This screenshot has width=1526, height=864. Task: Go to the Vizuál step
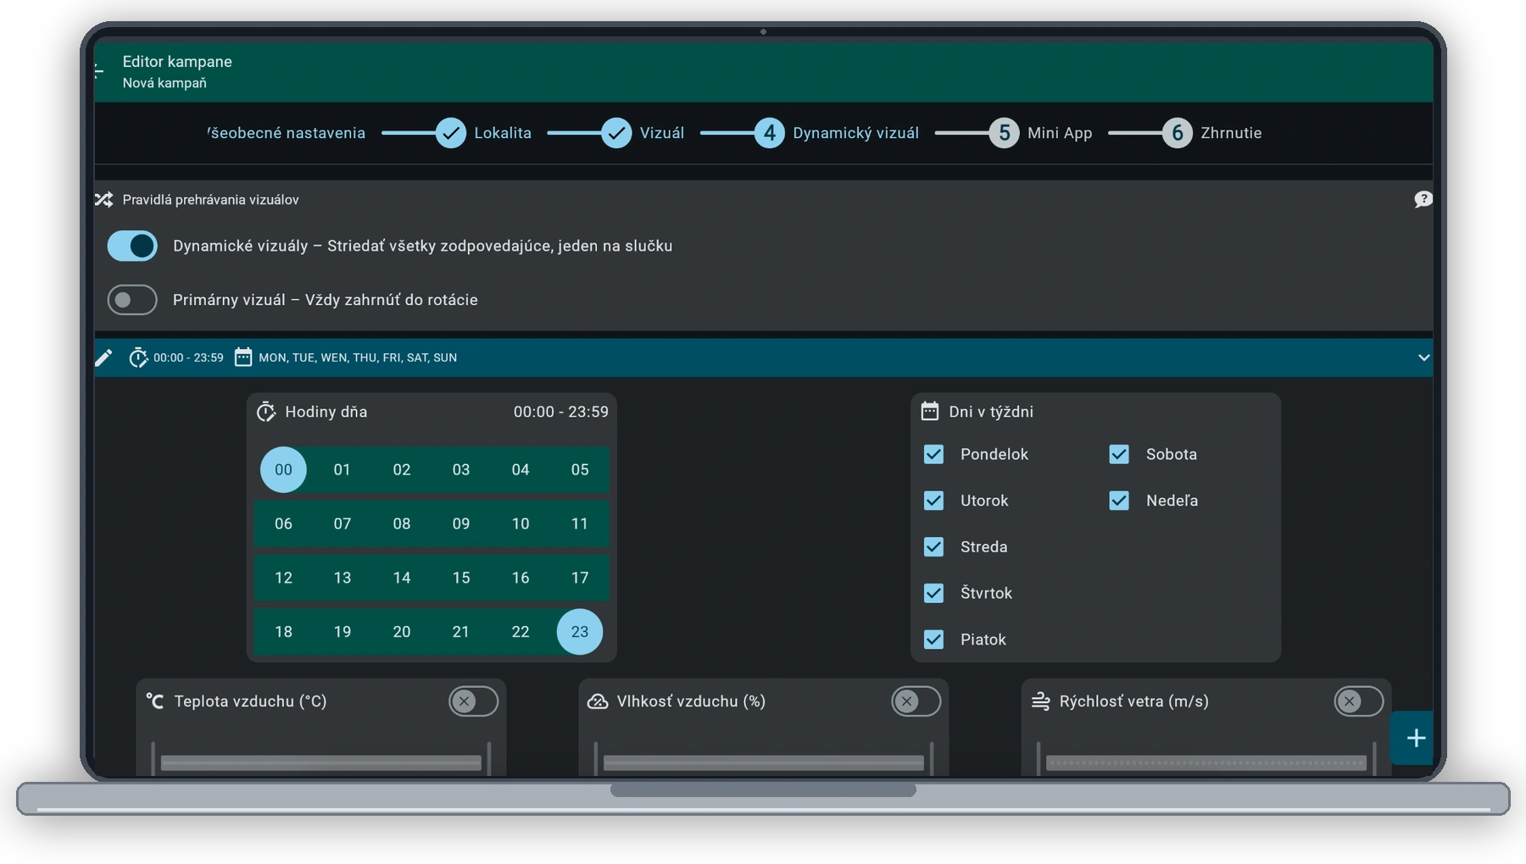pos(661,133)
